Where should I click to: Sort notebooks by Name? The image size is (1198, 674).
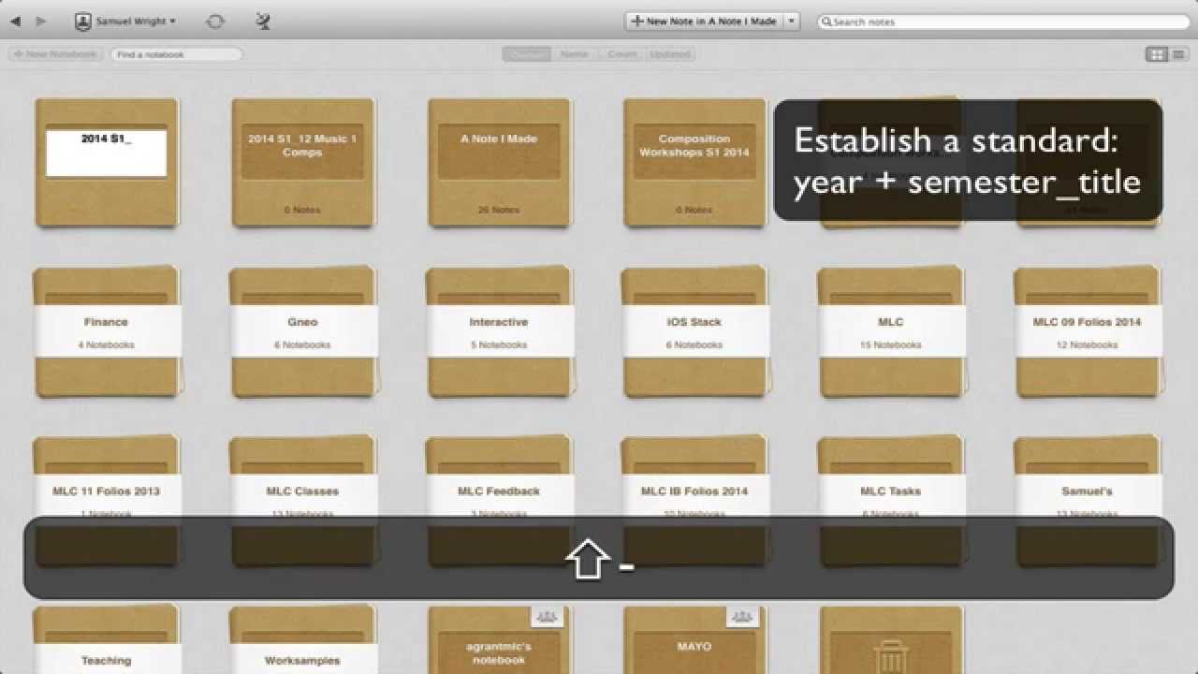point(574,54)
